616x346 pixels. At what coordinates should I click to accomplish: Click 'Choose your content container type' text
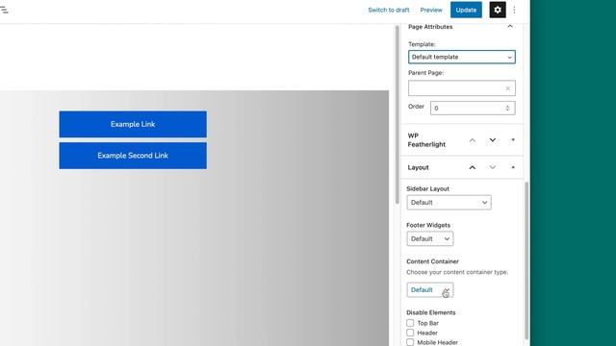pyautogui.click(x=457, y=272)
